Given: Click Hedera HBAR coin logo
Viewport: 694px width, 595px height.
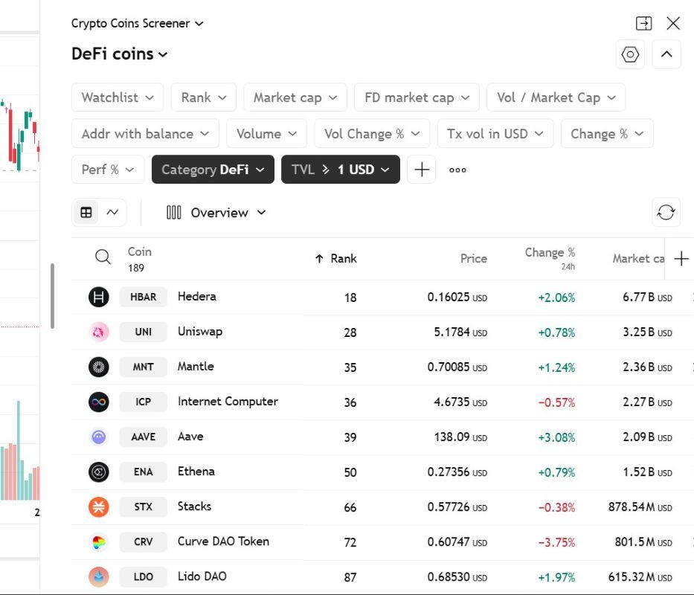Looking at the screenshot, I should pyautogui.click(x=99, y=297).
